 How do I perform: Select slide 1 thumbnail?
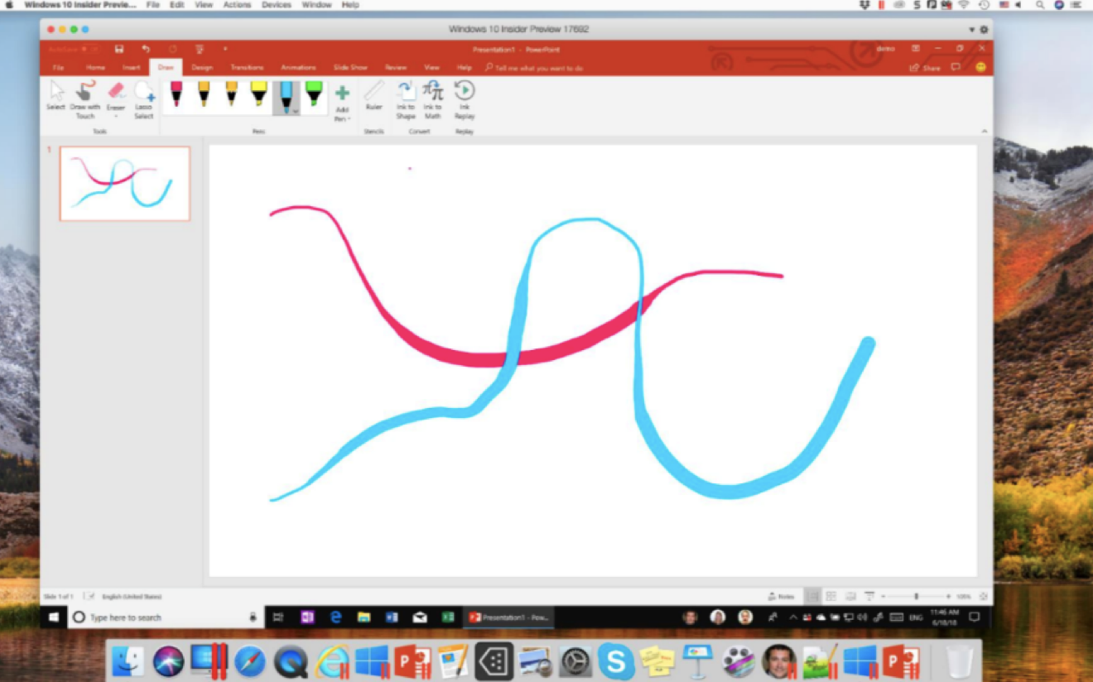click(125, 184)
